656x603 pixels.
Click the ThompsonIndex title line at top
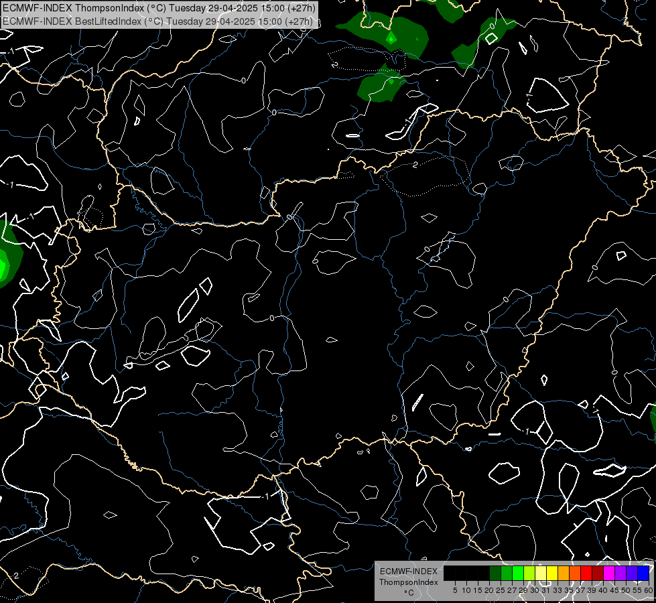click(159, 7)
